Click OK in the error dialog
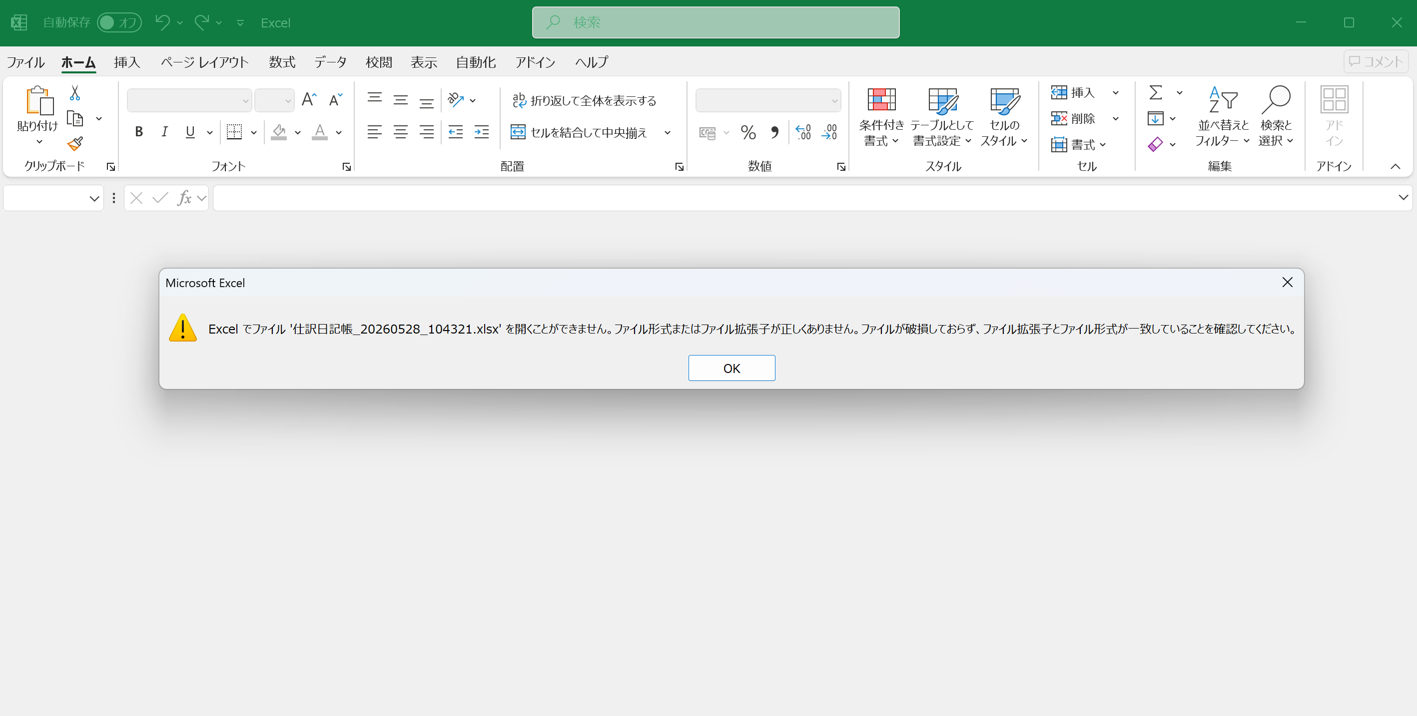 pyautogui.click(x=731, y=367)
